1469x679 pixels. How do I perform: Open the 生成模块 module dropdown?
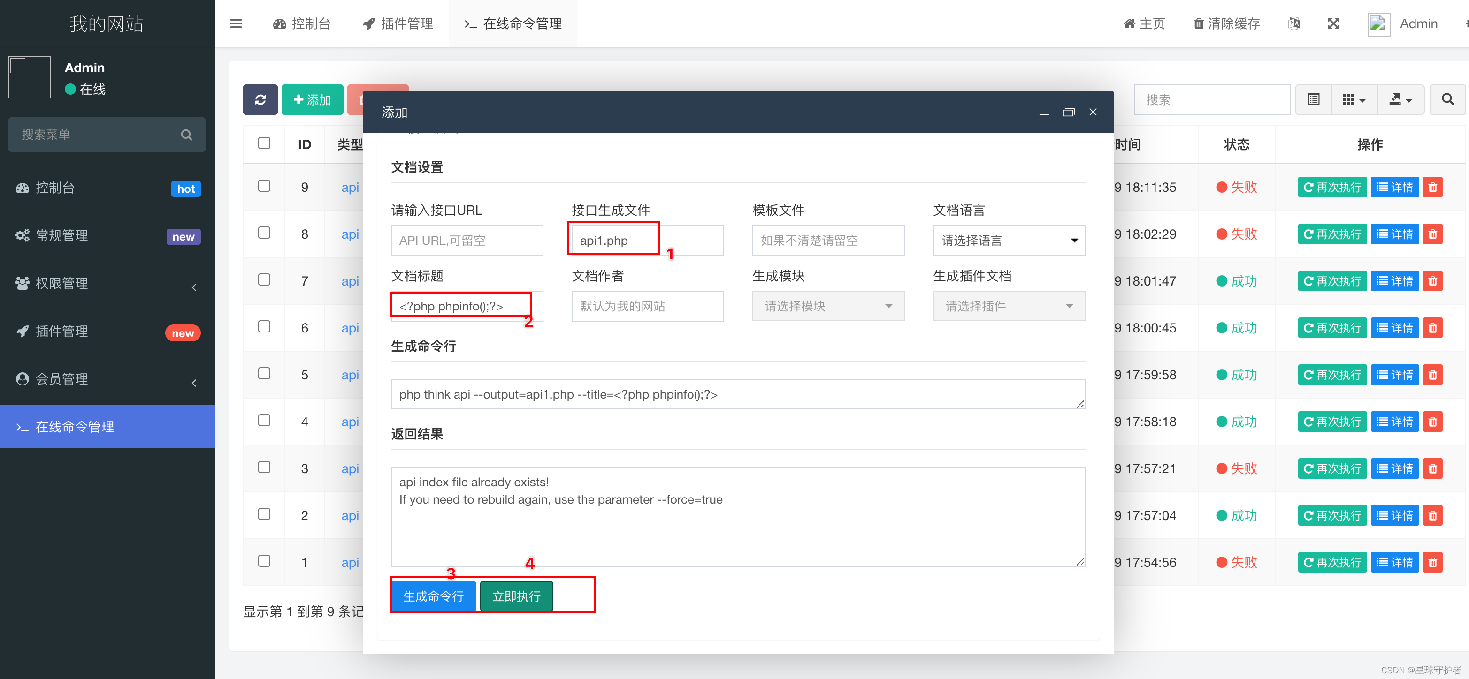828,306
